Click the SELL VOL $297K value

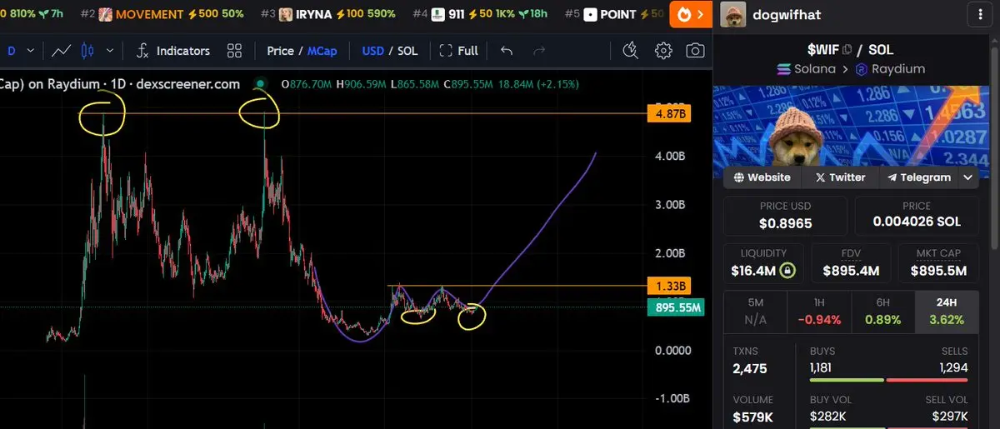coord(949,416)
